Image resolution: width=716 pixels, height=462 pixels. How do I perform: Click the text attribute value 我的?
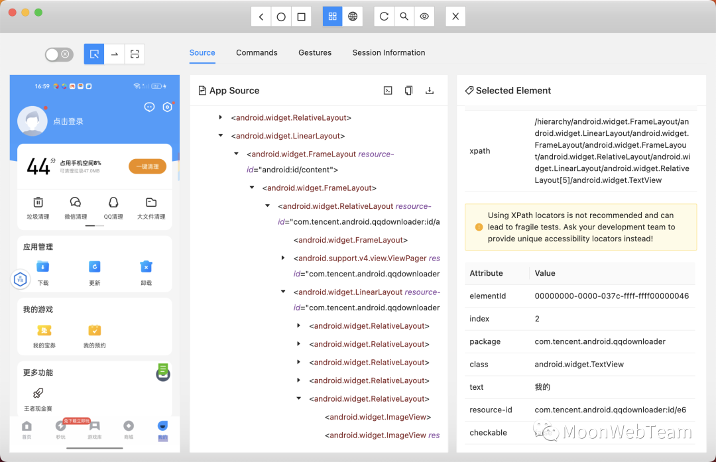(542, 386)
